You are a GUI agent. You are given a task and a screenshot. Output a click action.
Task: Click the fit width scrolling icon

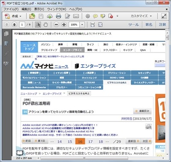(x=93, y=24)
